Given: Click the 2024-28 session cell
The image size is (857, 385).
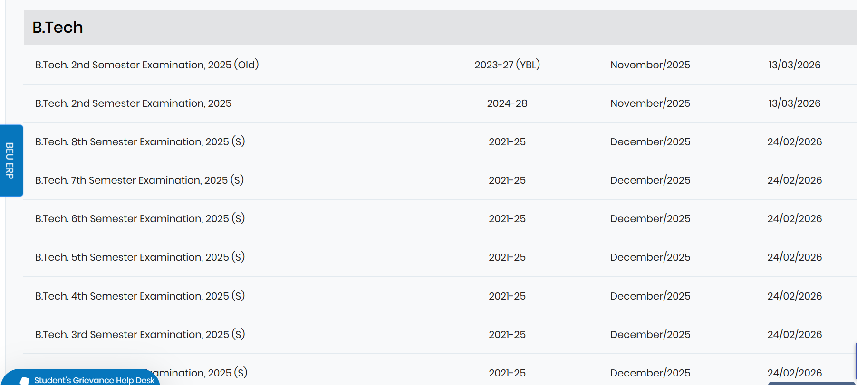Looking at the screenshot, I should [x=507, y=103].
